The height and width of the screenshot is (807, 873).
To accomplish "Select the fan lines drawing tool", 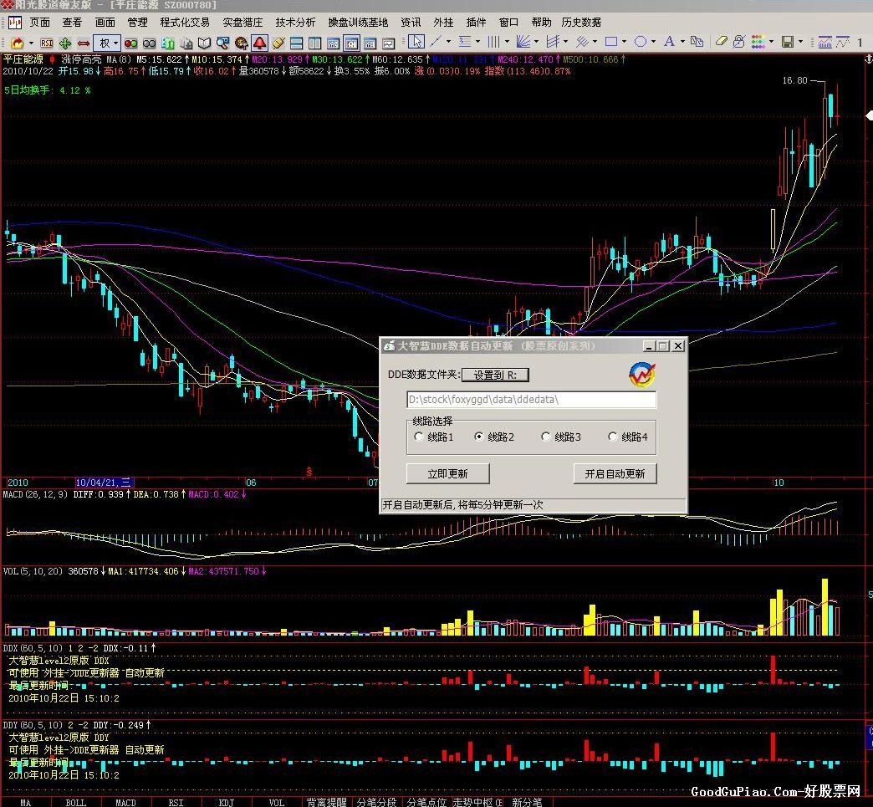I will coord(523,41).
